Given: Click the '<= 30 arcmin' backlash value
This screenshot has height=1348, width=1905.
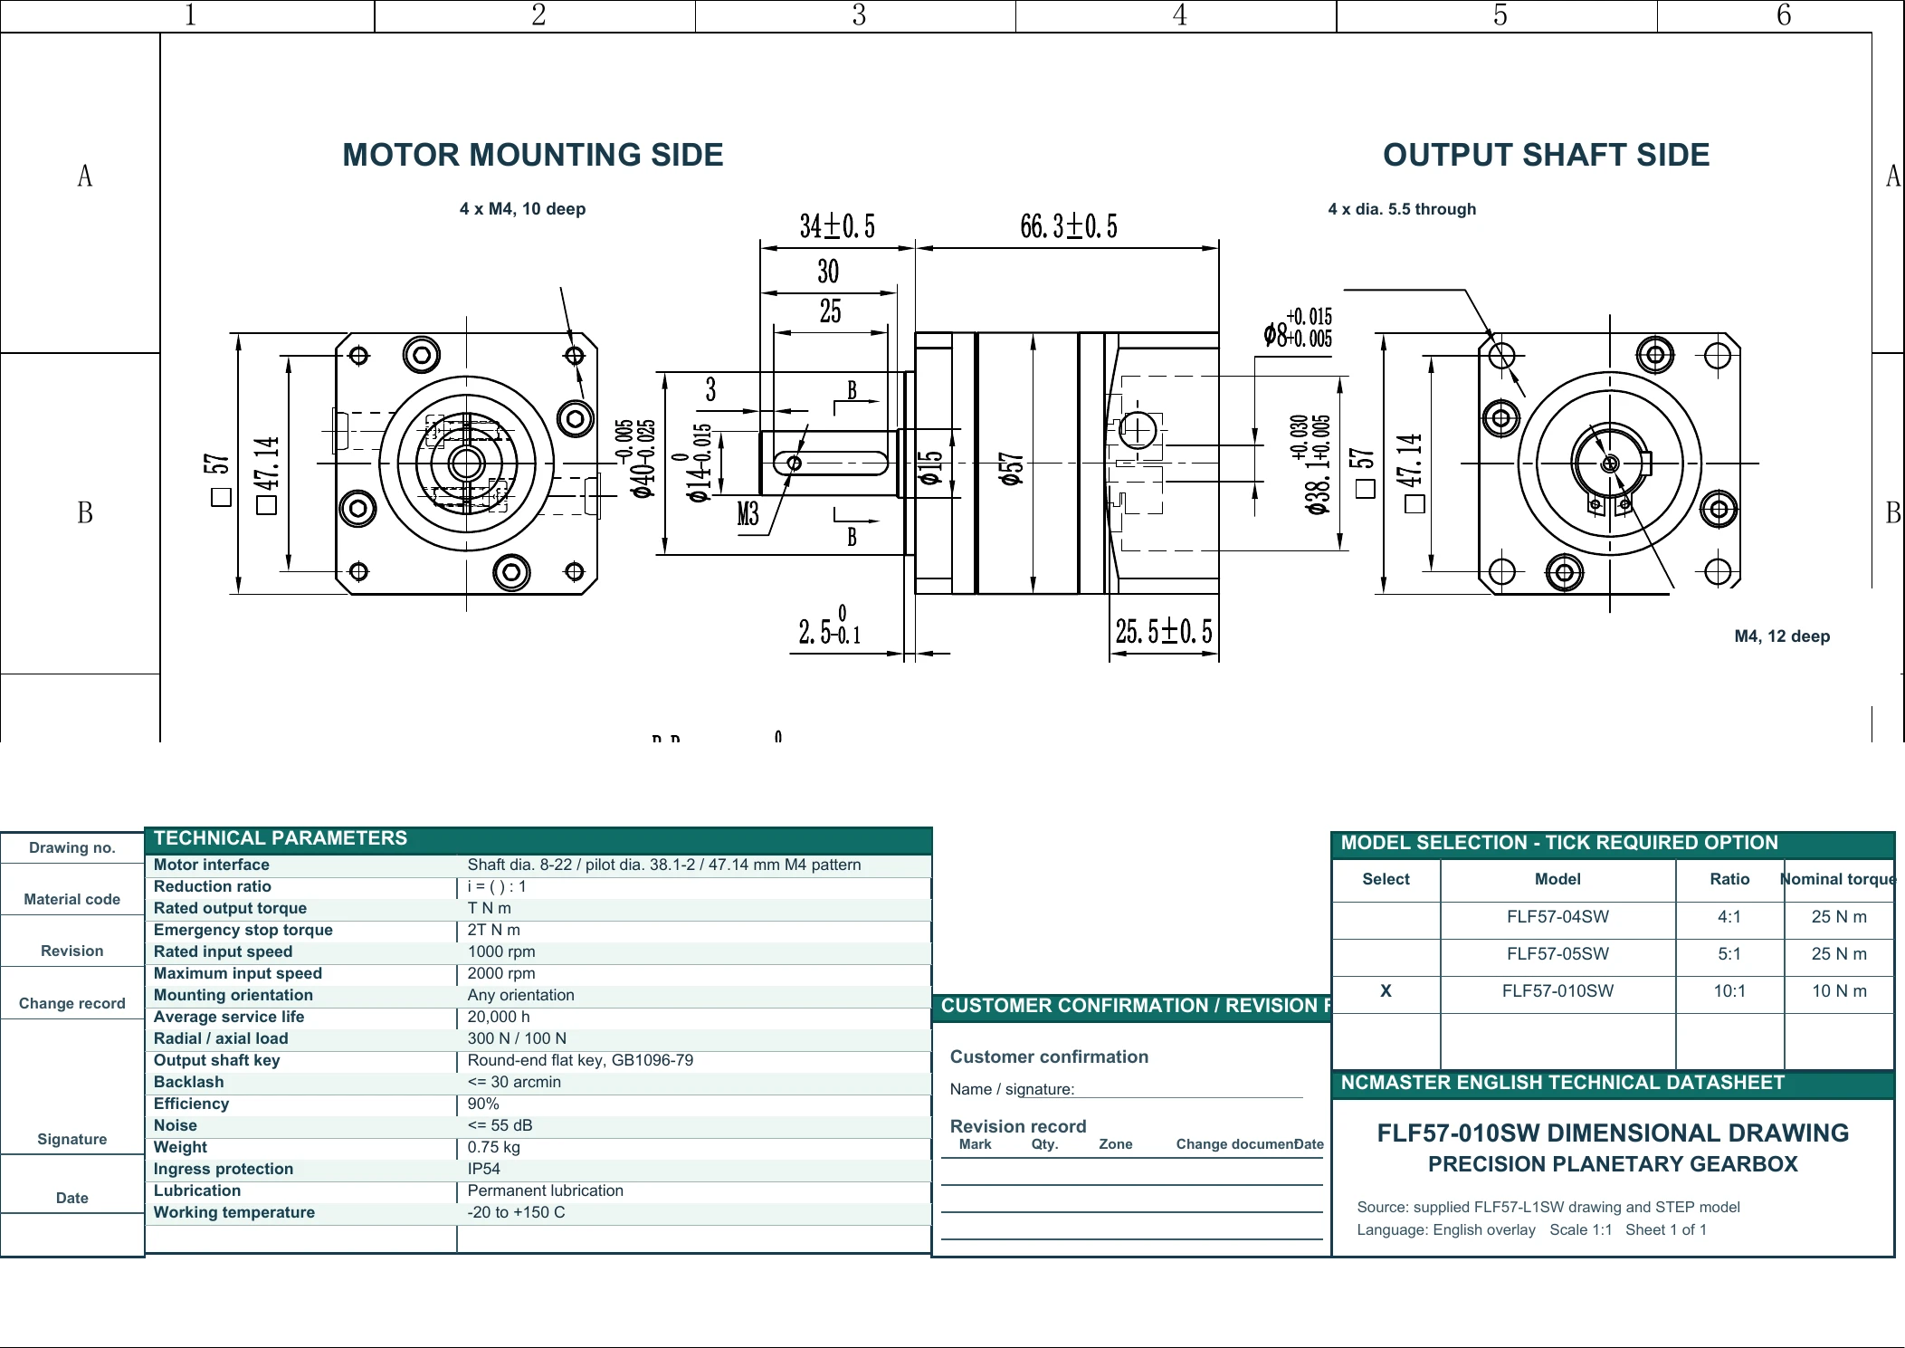Looking at the screenshot, I should point(514,1082).
